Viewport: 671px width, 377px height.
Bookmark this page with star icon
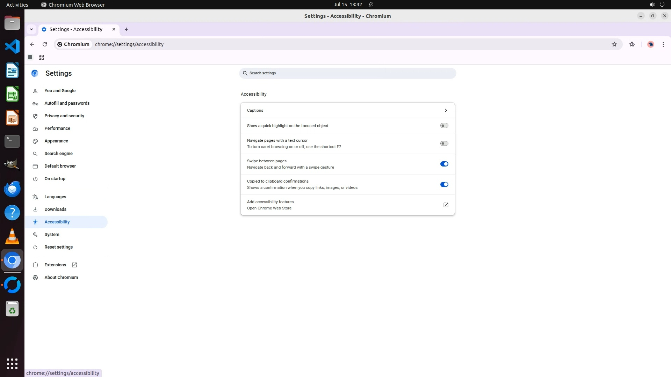[x=614, y=44]
